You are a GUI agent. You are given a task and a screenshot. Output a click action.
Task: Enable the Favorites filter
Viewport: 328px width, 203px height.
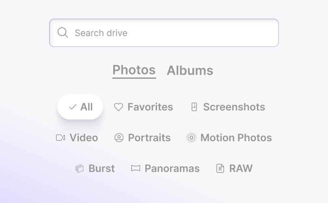tap(150, 107)
